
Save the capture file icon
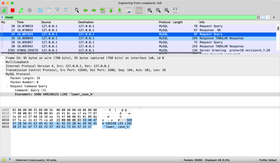(x=49, y=10)
